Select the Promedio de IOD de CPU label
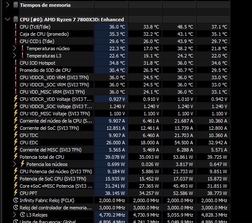Image resolution: width=252 pixels, height=223 pixels. click(x=45, y=70)
